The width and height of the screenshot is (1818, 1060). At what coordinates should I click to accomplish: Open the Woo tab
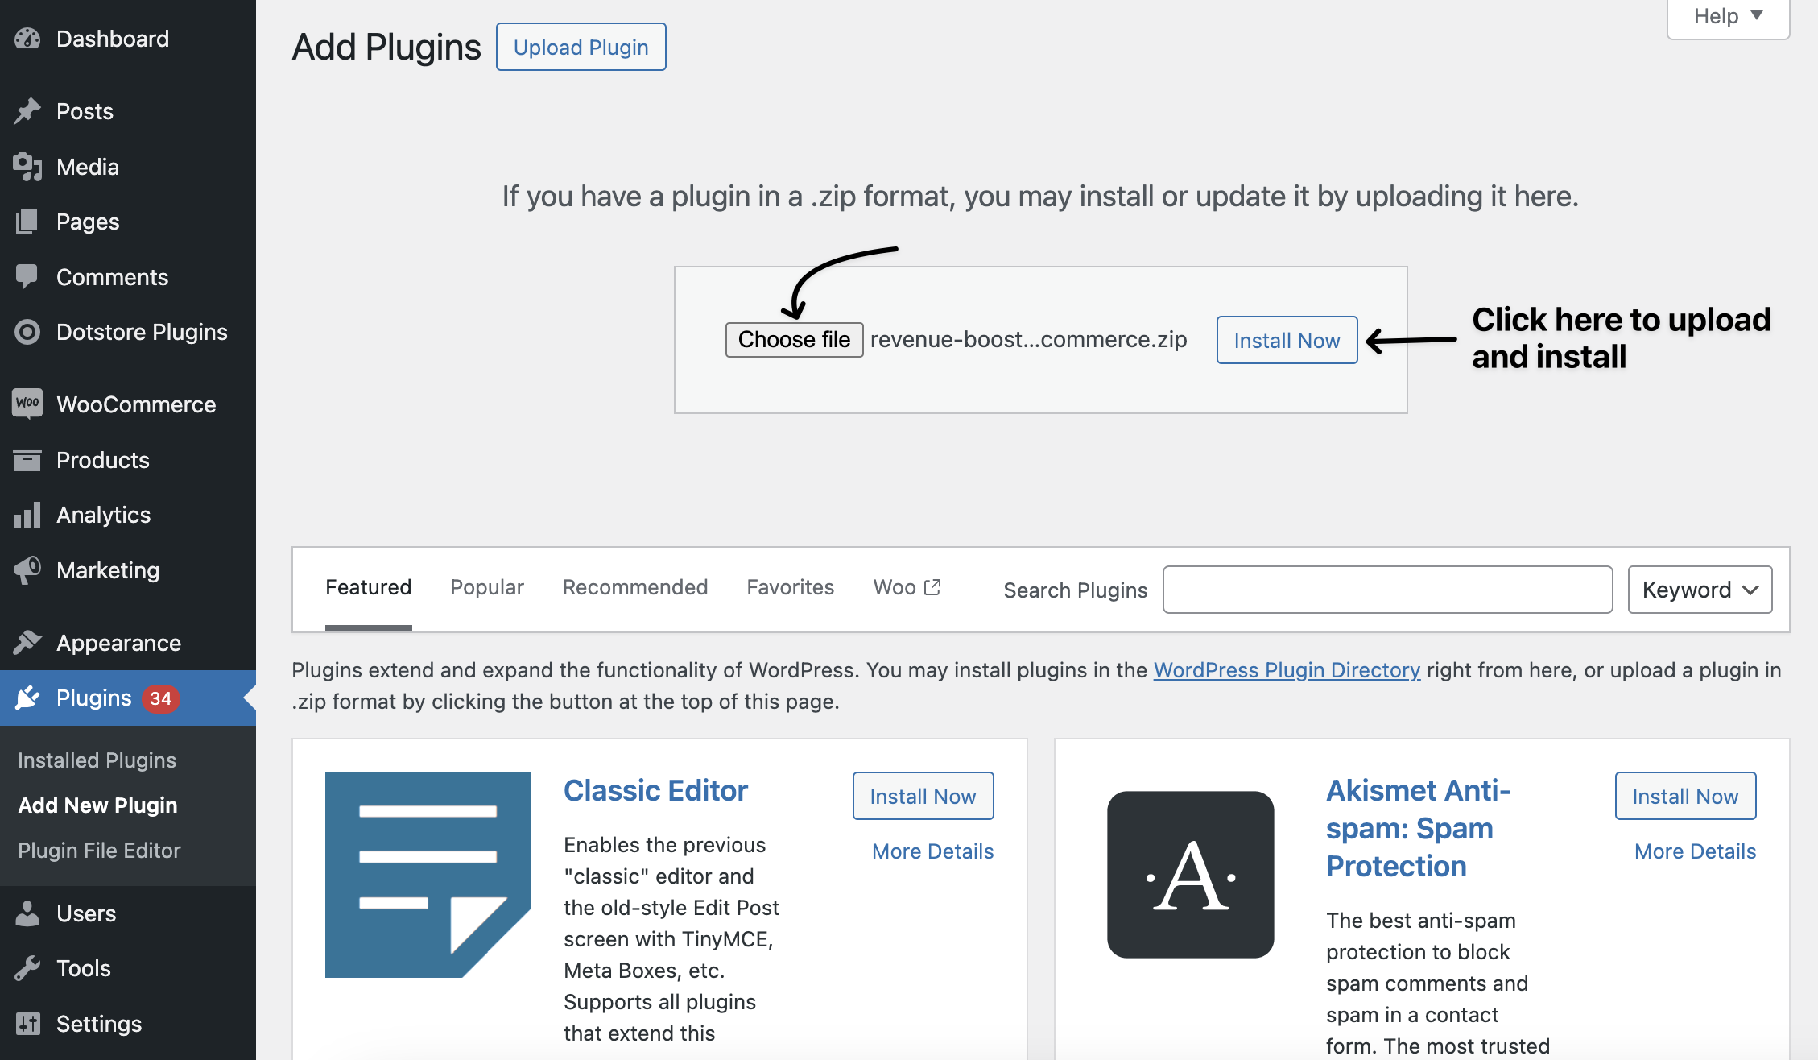[x=907, y=588]
